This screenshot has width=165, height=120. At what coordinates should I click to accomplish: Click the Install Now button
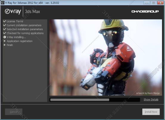(151, 112)
